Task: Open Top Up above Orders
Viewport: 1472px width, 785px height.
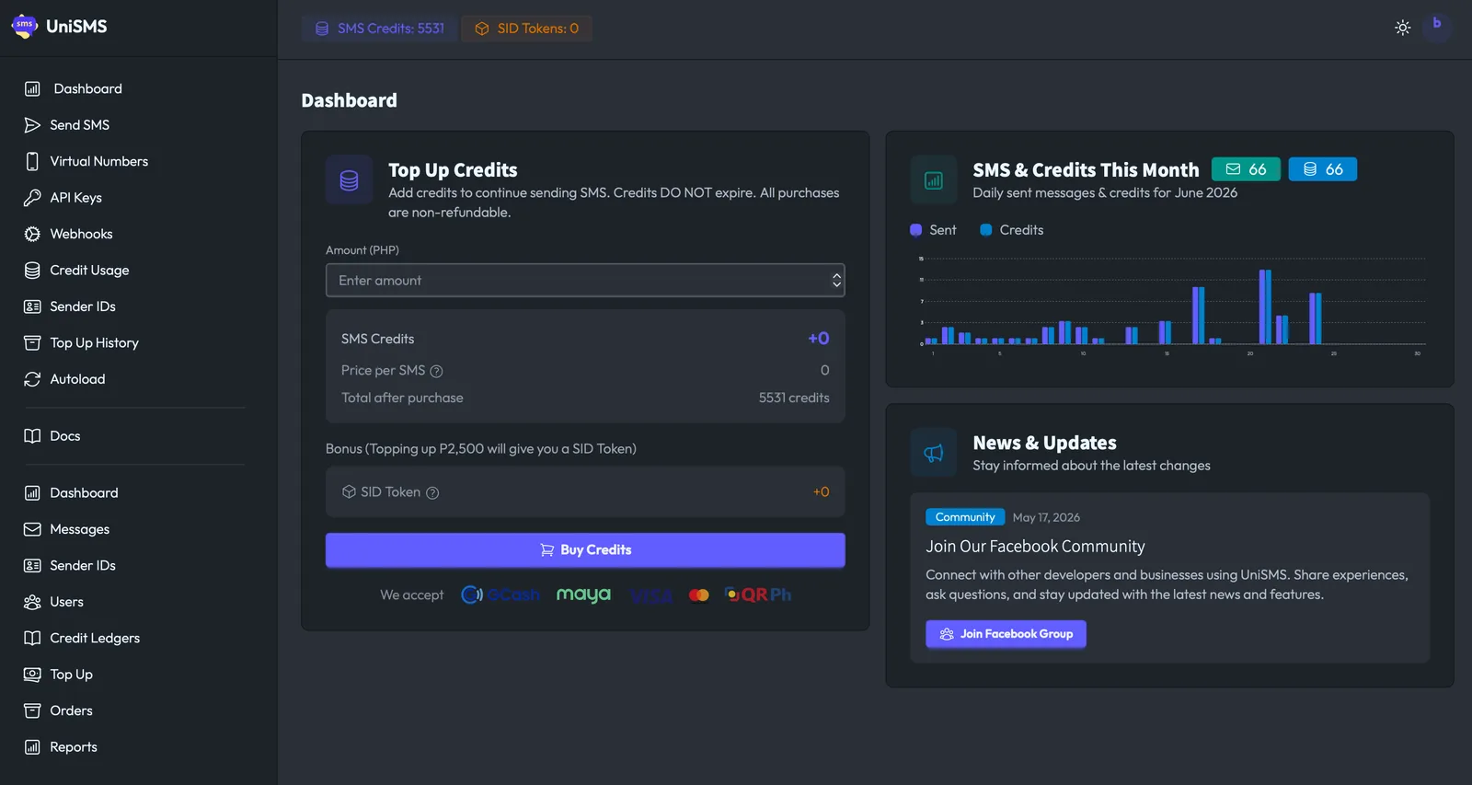Action: pos(59,675)
